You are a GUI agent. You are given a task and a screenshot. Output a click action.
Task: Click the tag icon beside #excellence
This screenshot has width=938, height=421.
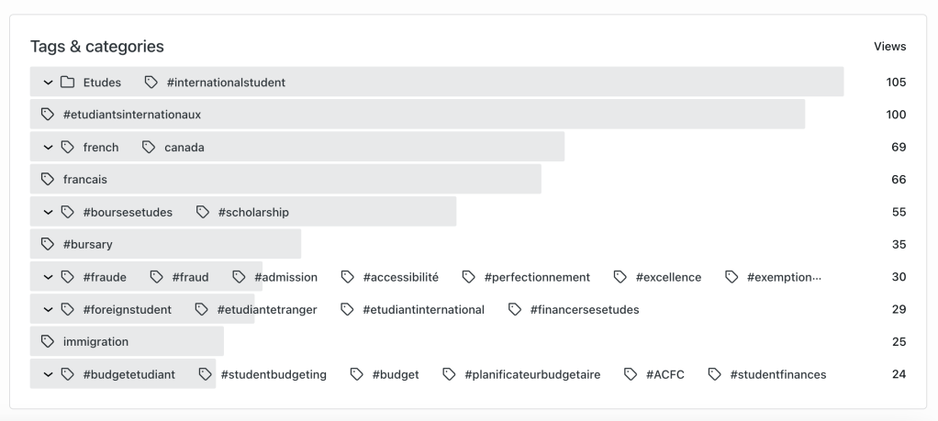(x=620, y=277)
